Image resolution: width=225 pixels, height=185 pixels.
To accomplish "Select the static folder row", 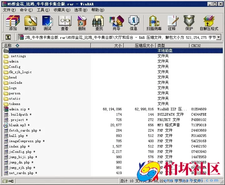I will 112,98.
